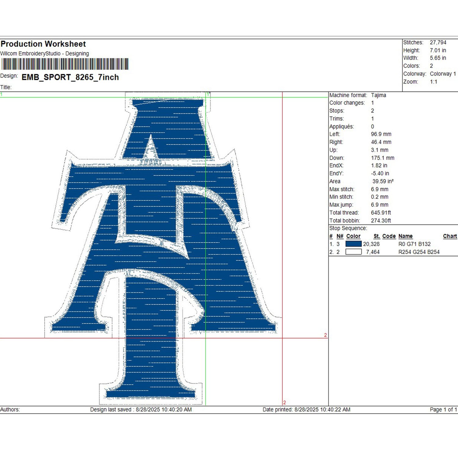Click the stitch count "20,328"
458x456 pixels.
point(371,244)
